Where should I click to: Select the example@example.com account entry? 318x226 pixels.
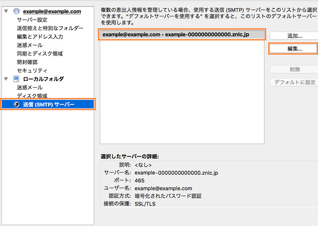pos(52,11)
